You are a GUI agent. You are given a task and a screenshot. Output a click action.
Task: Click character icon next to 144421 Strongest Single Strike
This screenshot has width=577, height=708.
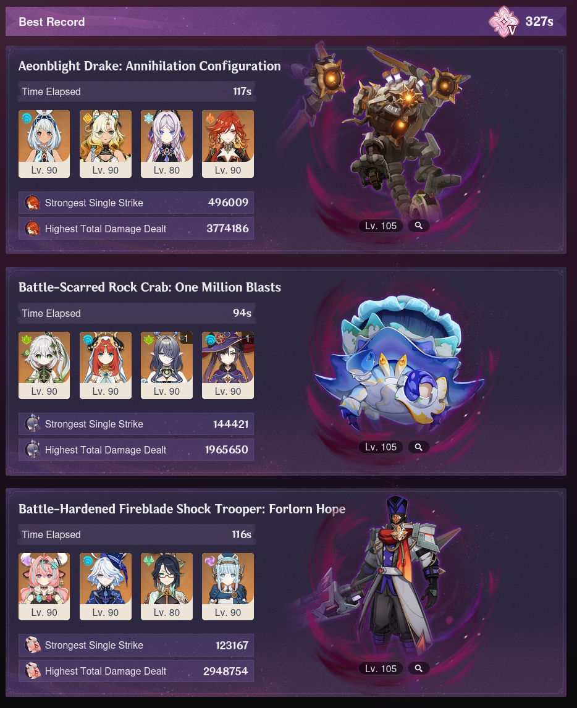[32, 424]
